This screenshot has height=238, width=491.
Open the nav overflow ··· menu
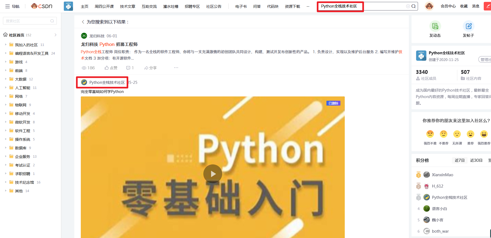tap(308, 6)
